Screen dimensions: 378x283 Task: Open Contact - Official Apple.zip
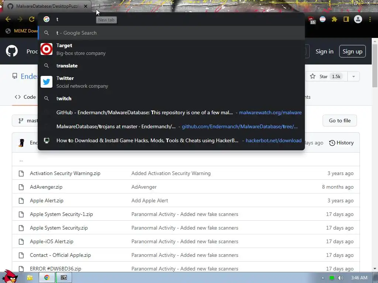(x=60, y=255)
